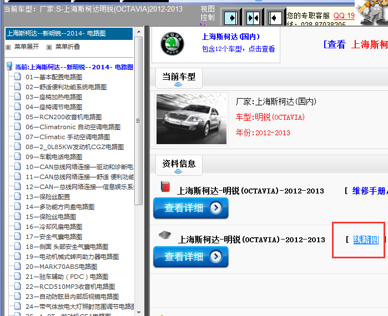
Task: Open 08—2_0L85KW发动机CGZ电路图
Action: click(75, 147)
